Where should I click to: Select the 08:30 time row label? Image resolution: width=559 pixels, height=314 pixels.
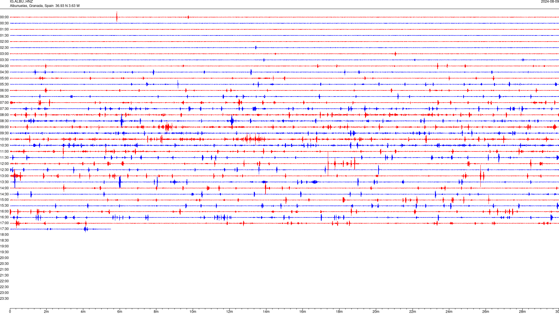pyautogui.click(x=4, y=121)
